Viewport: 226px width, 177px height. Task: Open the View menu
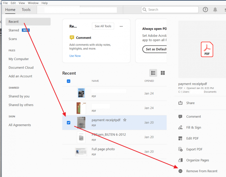pyautogui.click(x=22, y=3)
